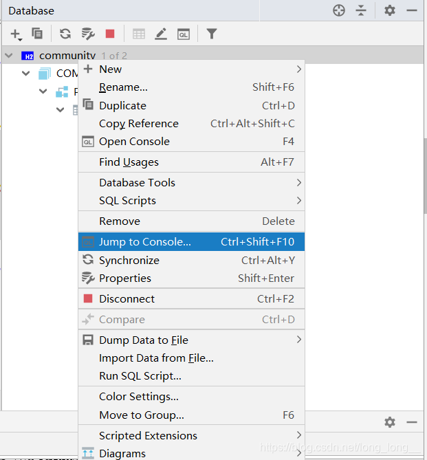Click the table editor toolbar icon

[x=139, y=34]
